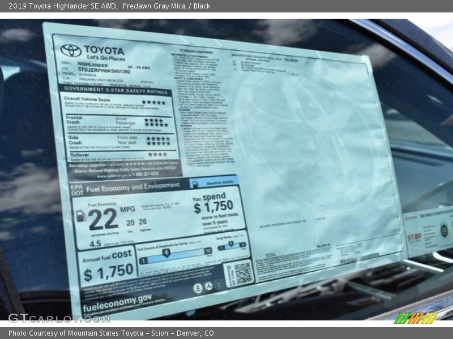453x339 pixels.
Task: Click the Overall Vehicle Score five stars
Action: pos(153,102)
